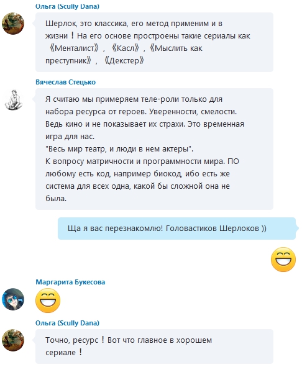The height and width of the screenshot is (367, 302).
Task: Click Ольга (Scully Dana) name above last message
Action: [x=67, y=323]
